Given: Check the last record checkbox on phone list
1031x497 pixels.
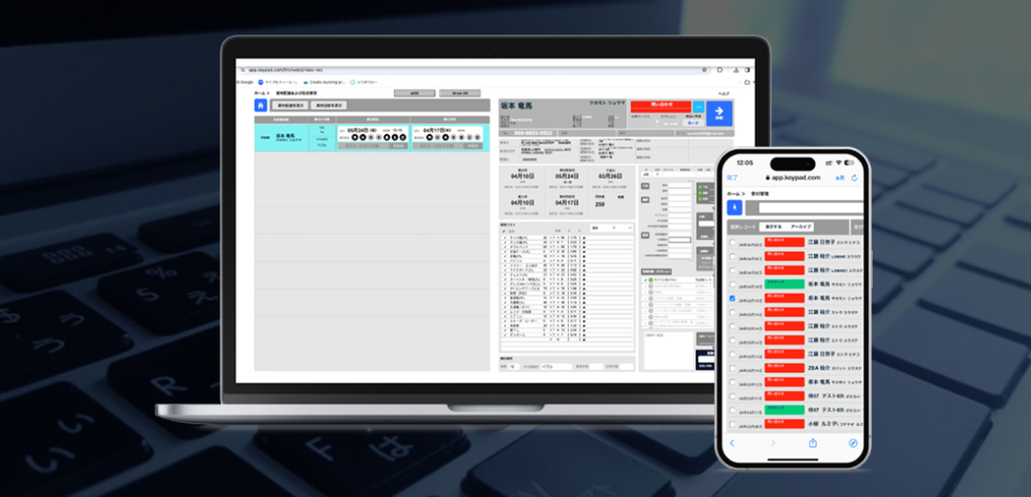Looking at the screenshot, I should [731, 424].
